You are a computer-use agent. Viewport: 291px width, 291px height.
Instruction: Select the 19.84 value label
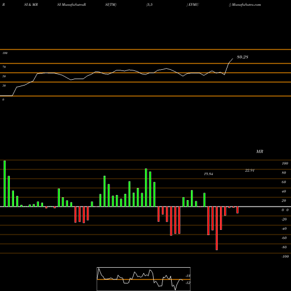pos(208,174)
